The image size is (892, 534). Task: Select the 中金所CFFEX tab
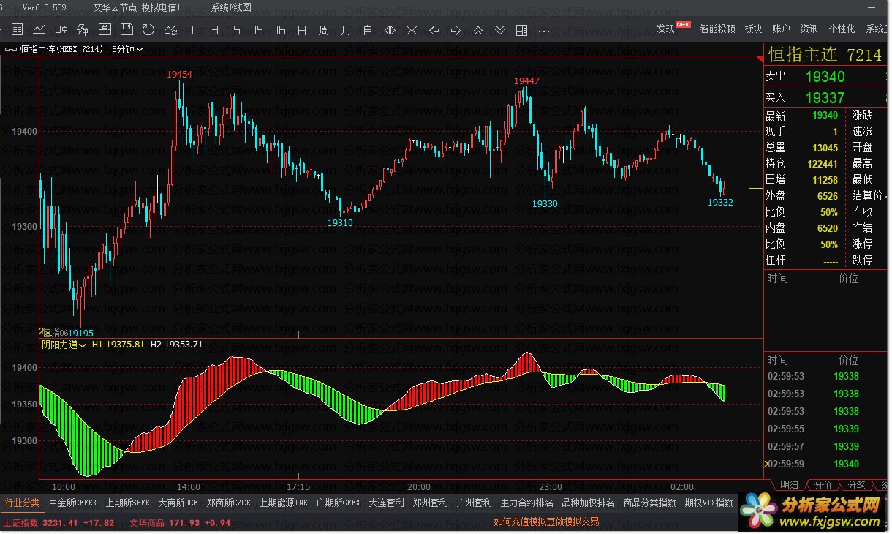point(72,503)
